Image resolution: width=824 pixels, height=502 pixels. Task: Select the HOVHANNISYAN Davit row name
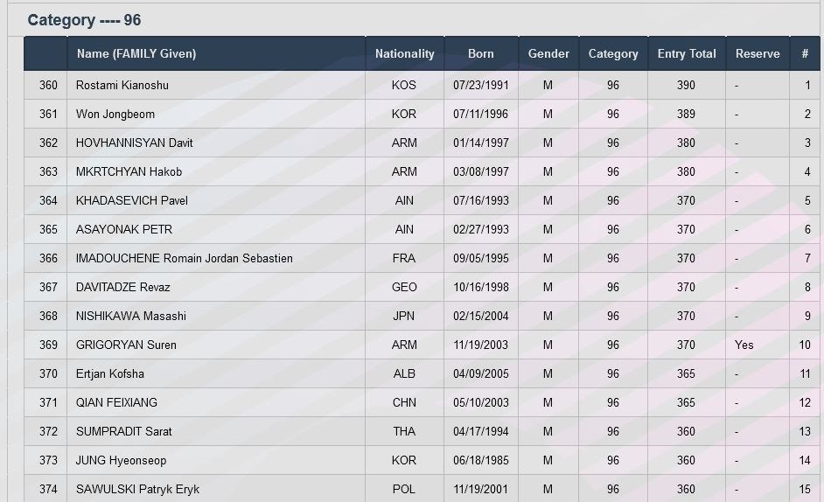pos(135,143)
